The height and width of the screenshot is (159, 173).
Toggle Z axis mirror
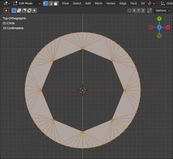click(143, 10)
